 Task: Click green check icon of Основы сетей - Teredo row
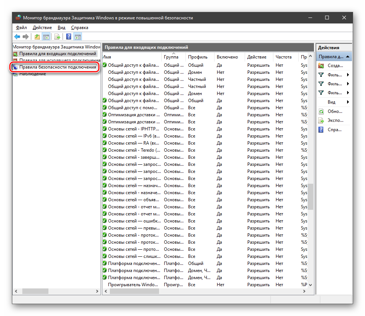[x=105, y=150]
